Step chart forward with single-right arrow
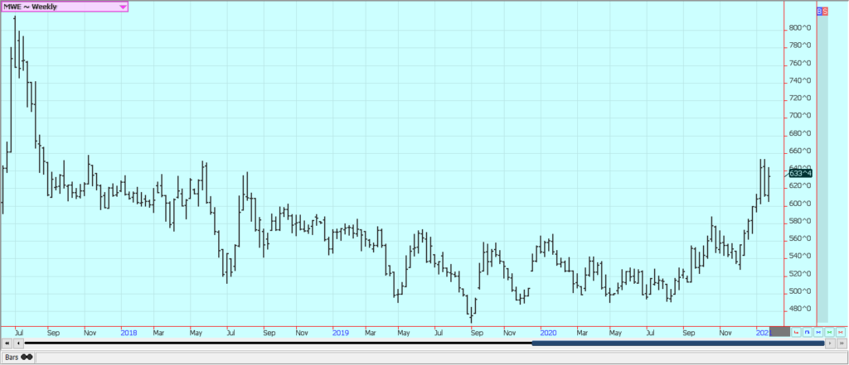849x365 pixels. (x=830, y=343)
